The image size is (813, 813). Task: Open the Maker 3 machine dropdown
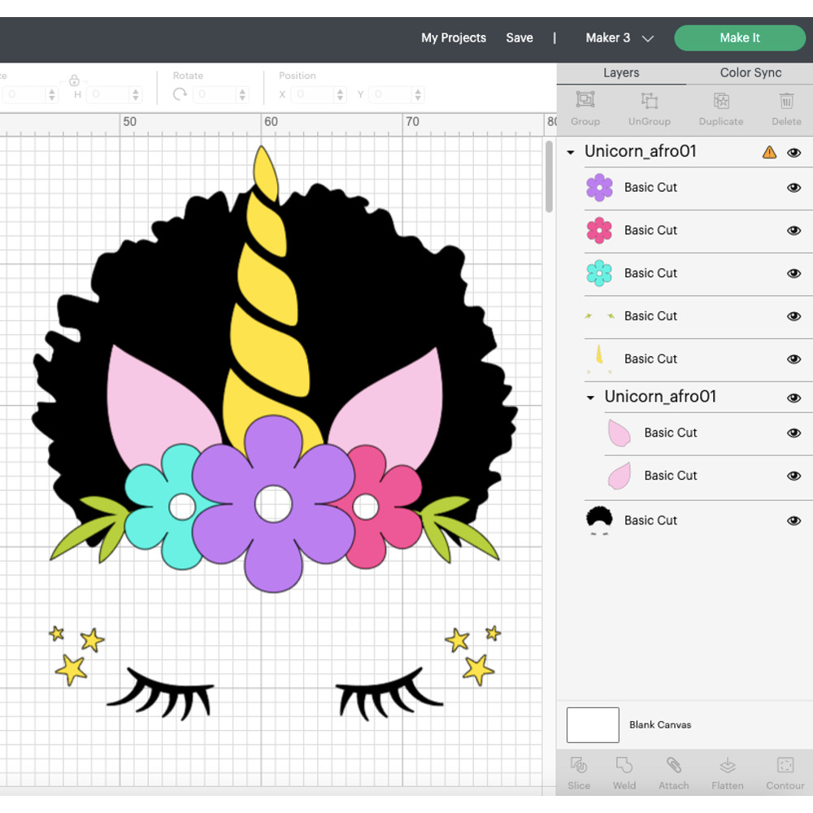[620, 37]
